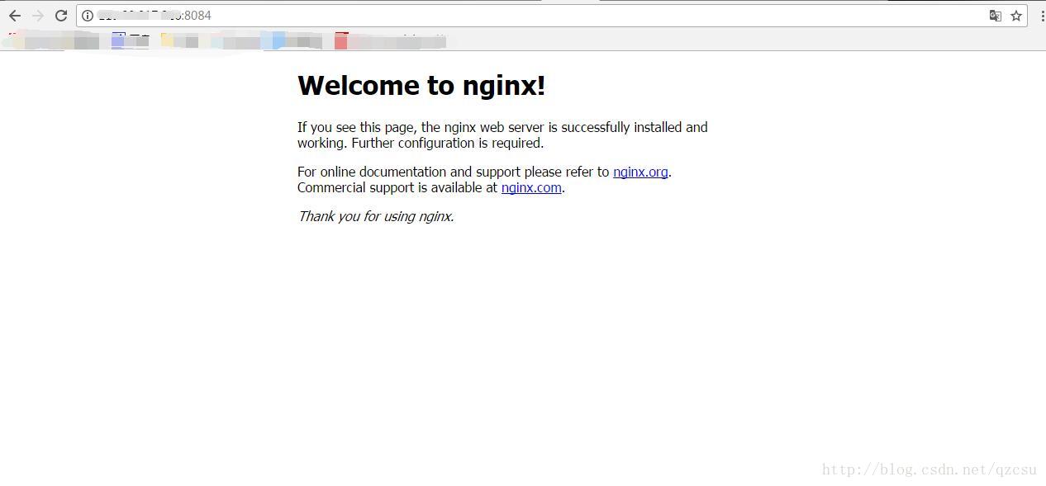Focus the address bar showing port 8084

[552, 16]
